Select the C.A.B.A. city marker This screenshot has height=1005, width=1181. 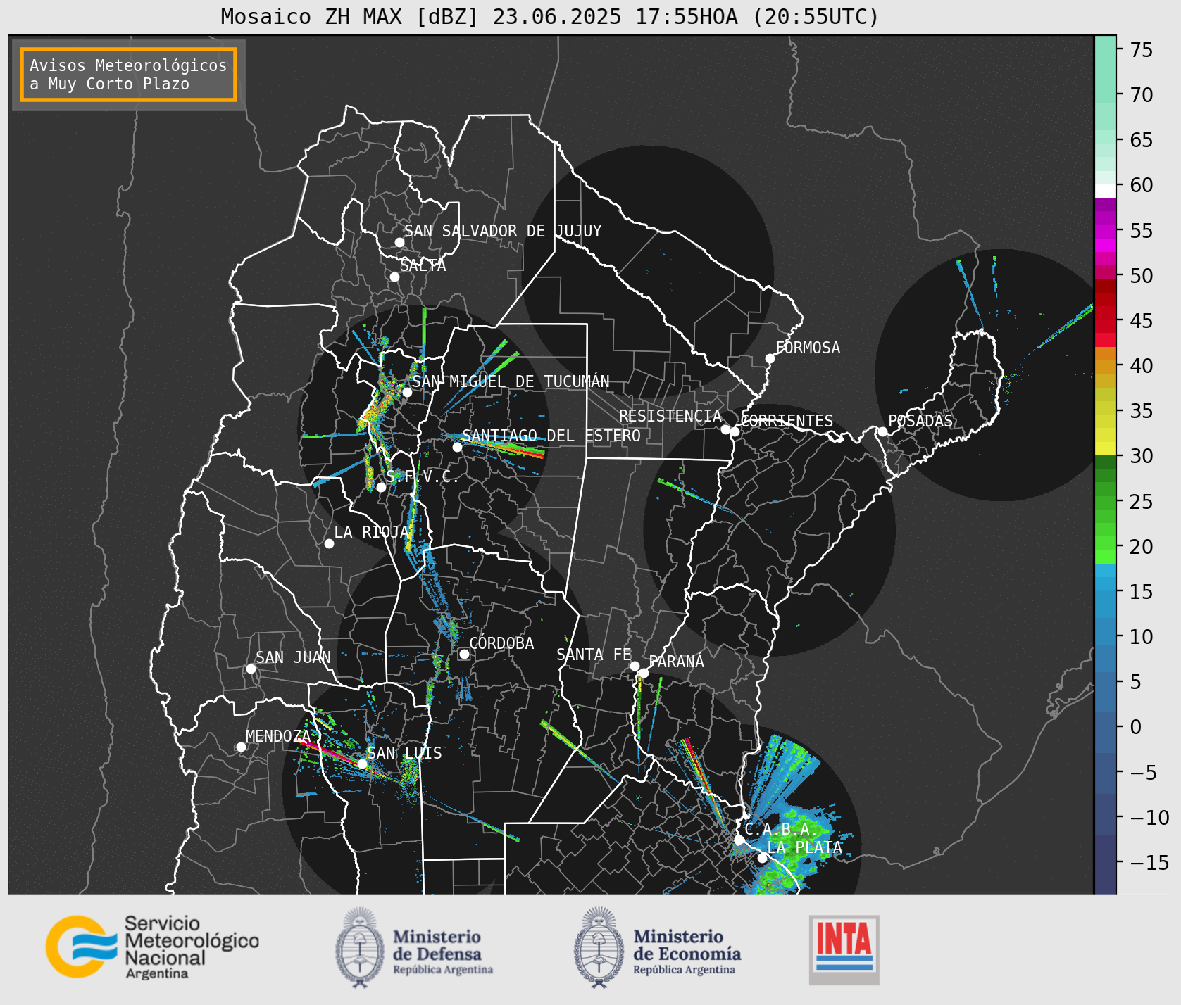pyautogui.click(x=739, y=840)
